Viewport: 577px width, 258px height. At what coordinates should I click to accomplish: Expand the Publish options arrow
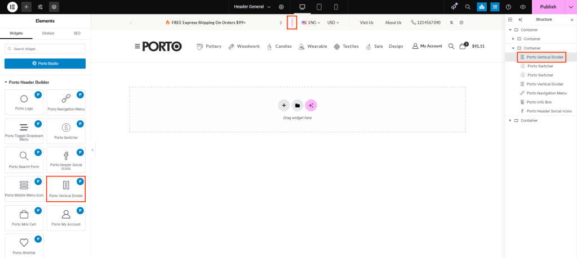[570, 7]
